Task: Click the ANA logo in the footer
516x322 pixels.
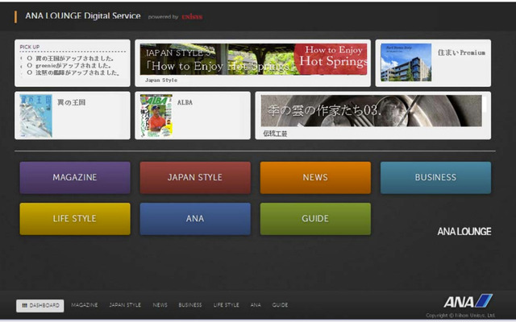Action: (x=468, y=301)
